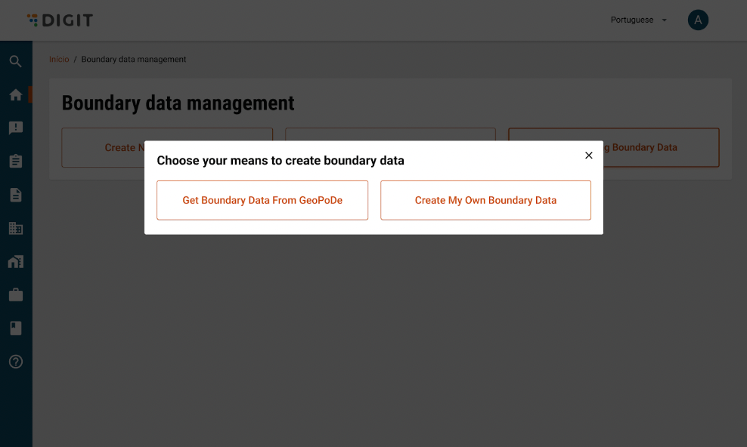Open the help question mark icon
The height and width of the screenshot is (447, 747).
click(15, 362)
